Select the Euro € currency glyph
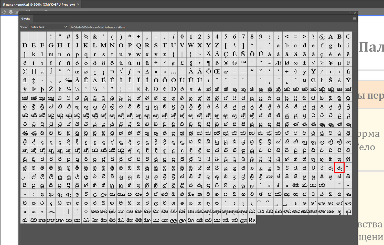Viewport: 384px width, 245px height. [x=165, y=89]
